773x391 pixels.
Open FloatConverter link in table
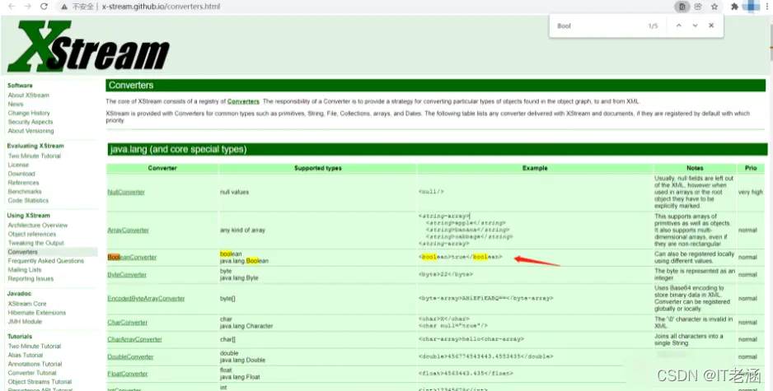[x=128, y=374]
